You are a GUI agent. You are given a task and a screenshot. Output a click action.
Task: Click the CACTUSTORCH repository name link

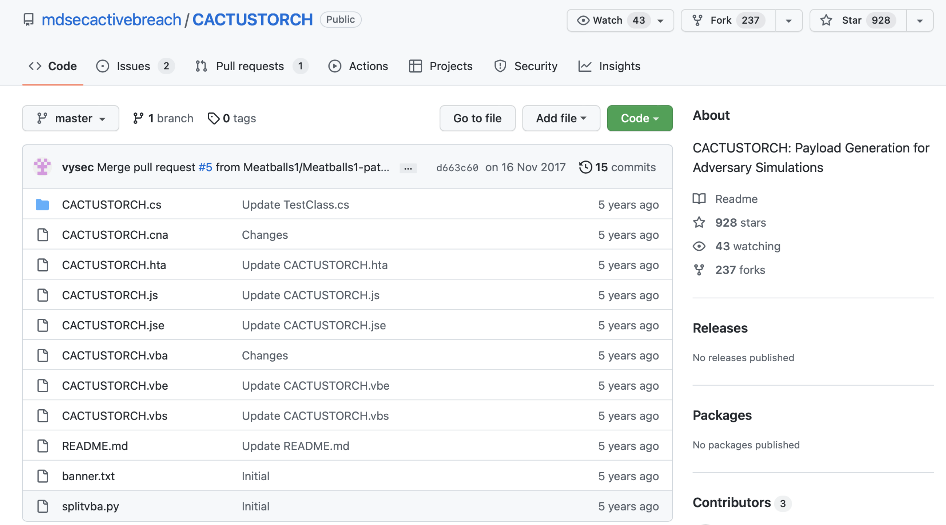coord(253,20)
